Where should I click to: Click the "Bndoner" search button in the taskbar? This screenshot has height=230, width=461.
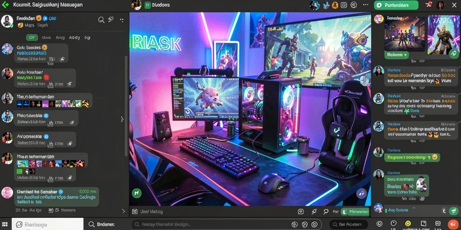point(101,225)
